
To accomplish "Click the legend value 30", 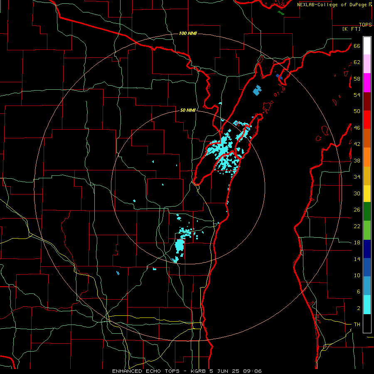I will (x=357, y=193).
